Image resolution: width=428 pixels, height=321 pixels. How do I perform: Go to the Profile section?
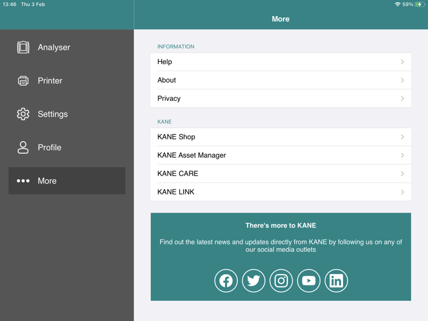tap(67, 147)
